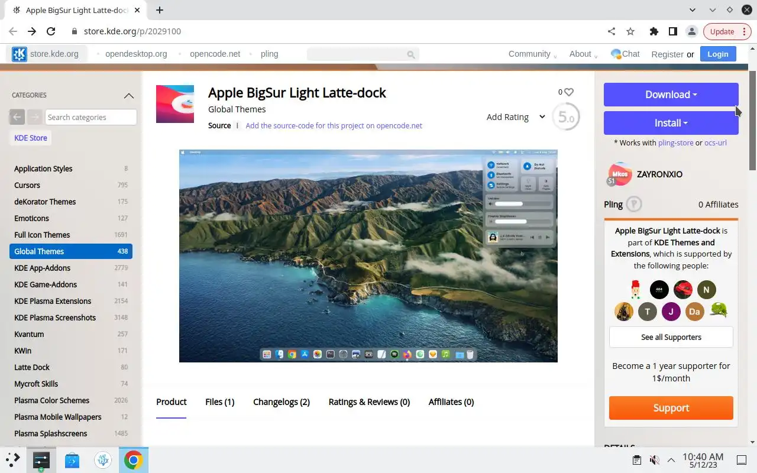Open the Affiliates (0) tab
The image size is (757, 473).
coord(451,402)
